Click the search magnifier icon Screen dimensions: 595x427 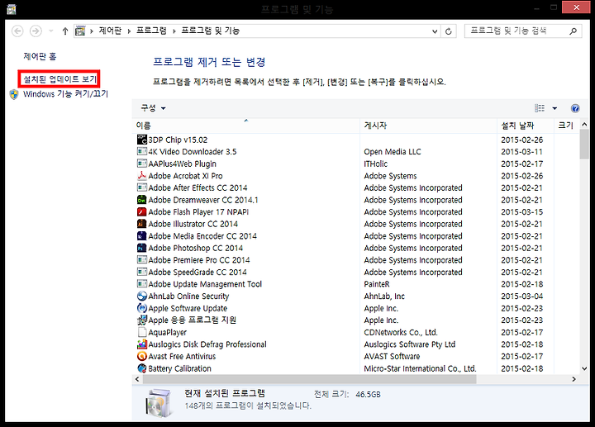[573, 31]
